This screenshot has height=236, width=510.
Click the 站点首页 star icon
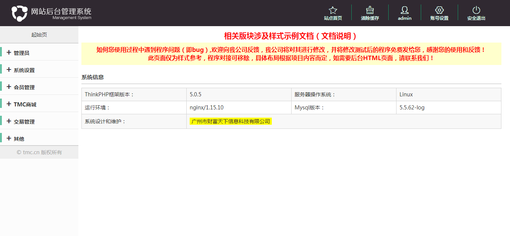[x=332, y=10]
